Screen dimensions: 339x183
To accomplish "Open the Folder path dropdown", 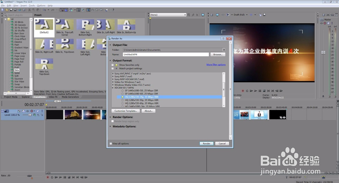I will (x=224, y=50).
